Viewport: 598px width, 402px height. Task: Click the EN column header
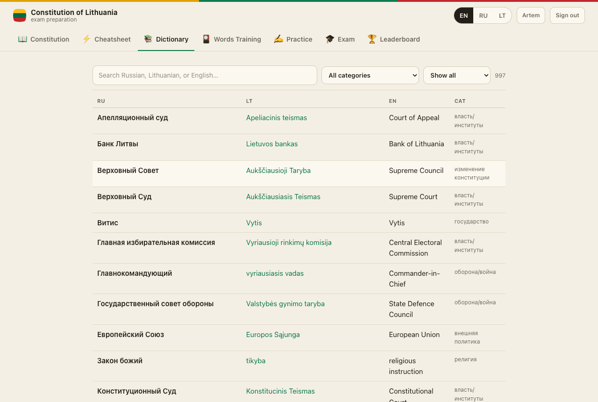click(x=392, y=101)
